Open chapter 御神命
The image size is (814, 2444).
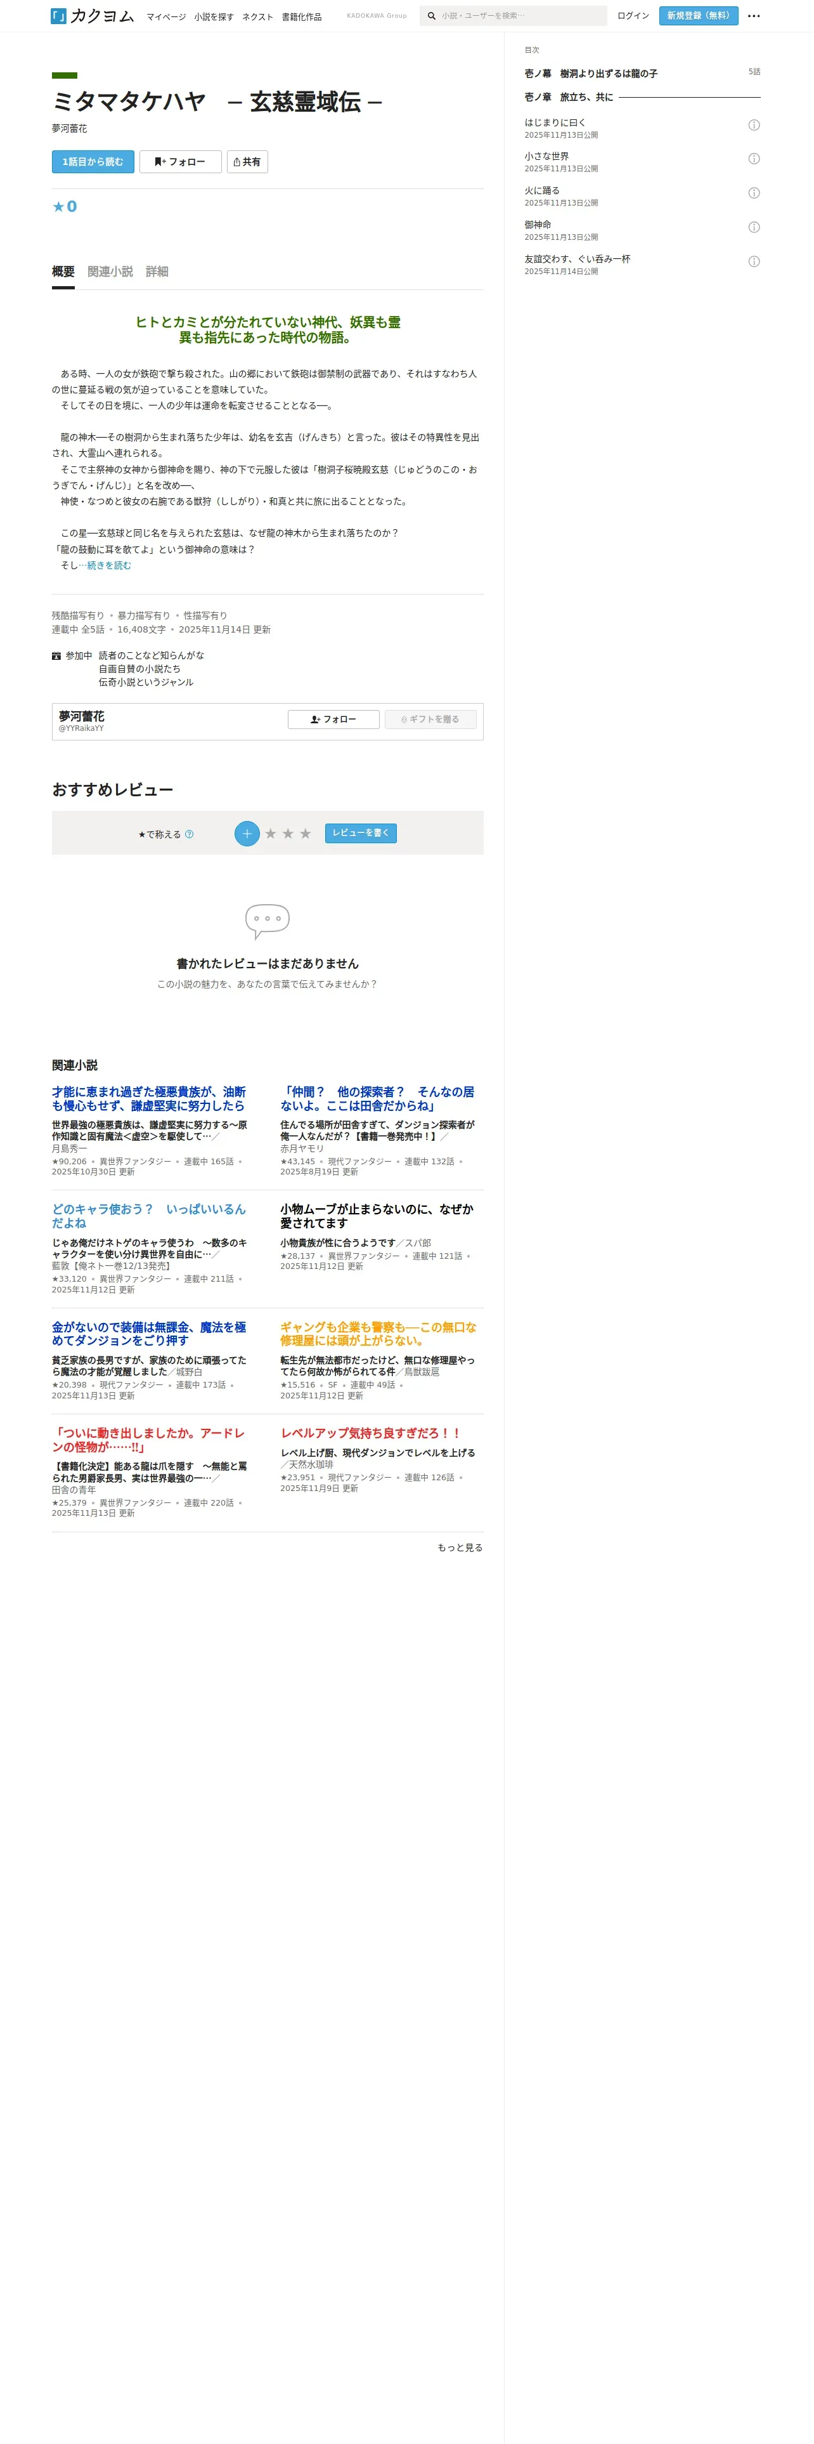click(x=538, y=225)
